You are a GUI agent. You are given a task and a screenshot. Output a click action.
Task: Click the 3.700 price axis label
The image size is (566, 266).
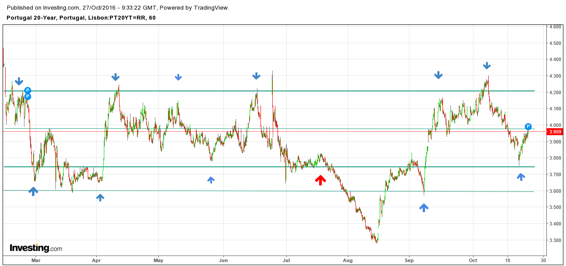(555, 174)
